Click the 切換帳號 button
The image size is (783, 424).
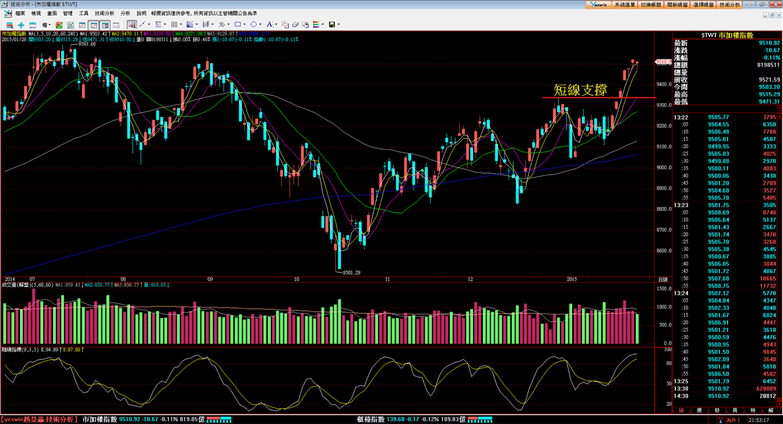click(x=651, y=5)
